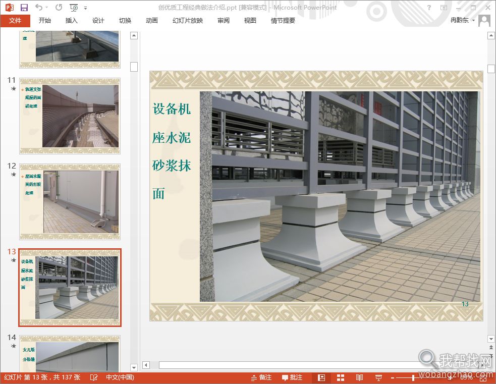
Task: Switch to the 开始 ribbon tab
Action: coord(45,21)
